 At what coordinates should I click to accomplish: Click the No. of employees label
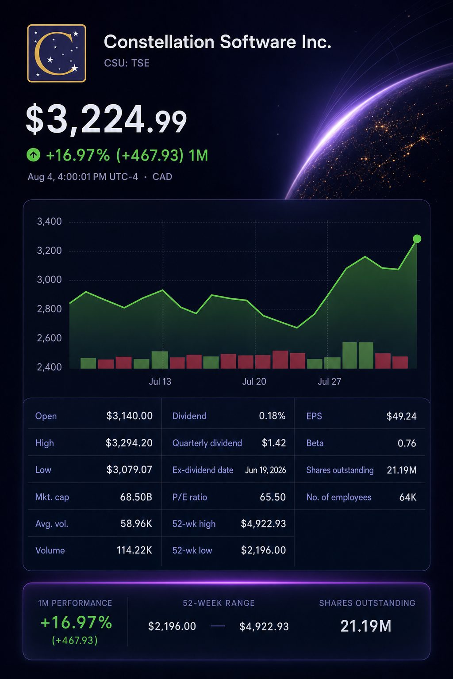339,497
